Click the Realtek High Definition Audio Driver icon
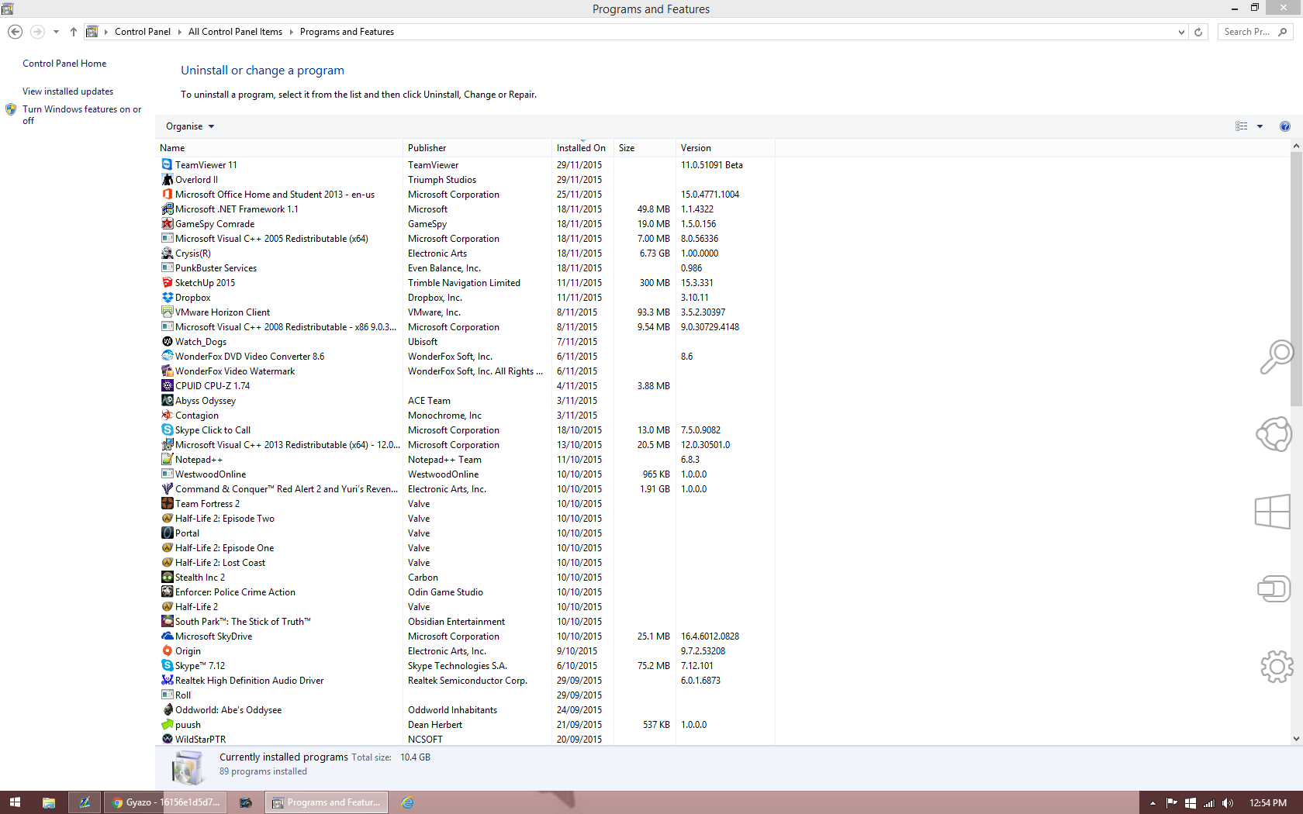 pyautogui.click(x=167, y=680)
